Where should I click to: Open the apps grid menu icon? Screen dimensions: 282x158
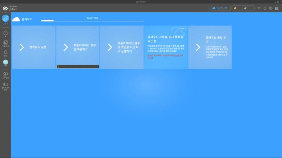pyautogui.click(x=277, y=8)
